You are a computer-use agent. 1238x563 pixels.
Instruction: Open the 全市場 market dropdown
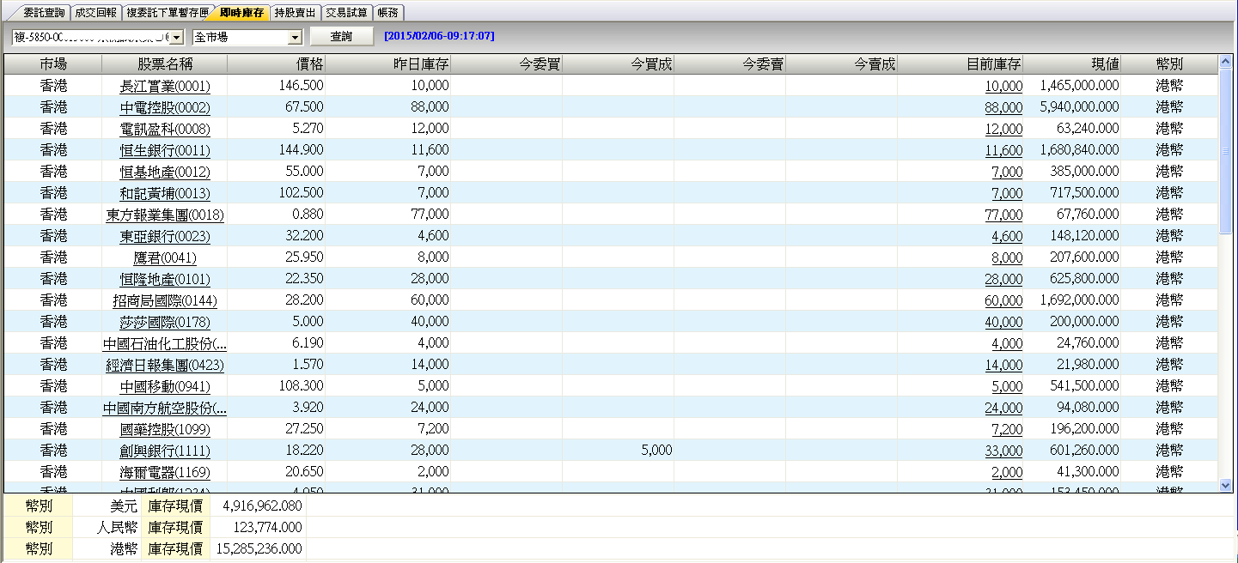click(x=295, y=37)
